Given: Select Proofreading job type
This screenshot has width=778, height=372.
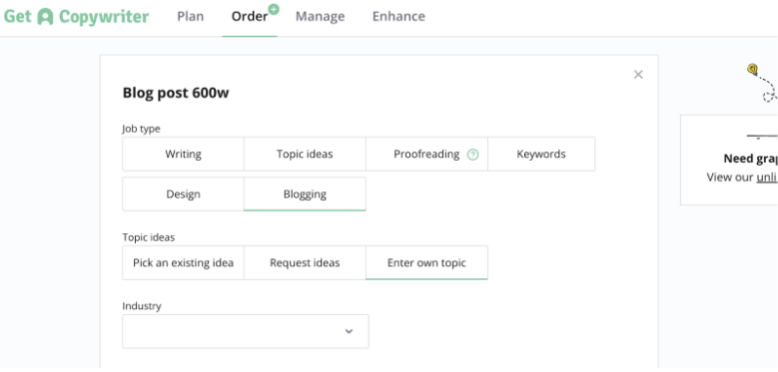Looking at the screenshot, I should point(426,154).
